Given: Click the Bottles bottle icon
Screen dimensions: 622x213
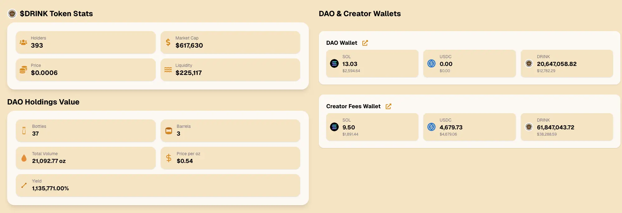Looking at the screenshot, I should pyautogui.click(x=24, y=131).
